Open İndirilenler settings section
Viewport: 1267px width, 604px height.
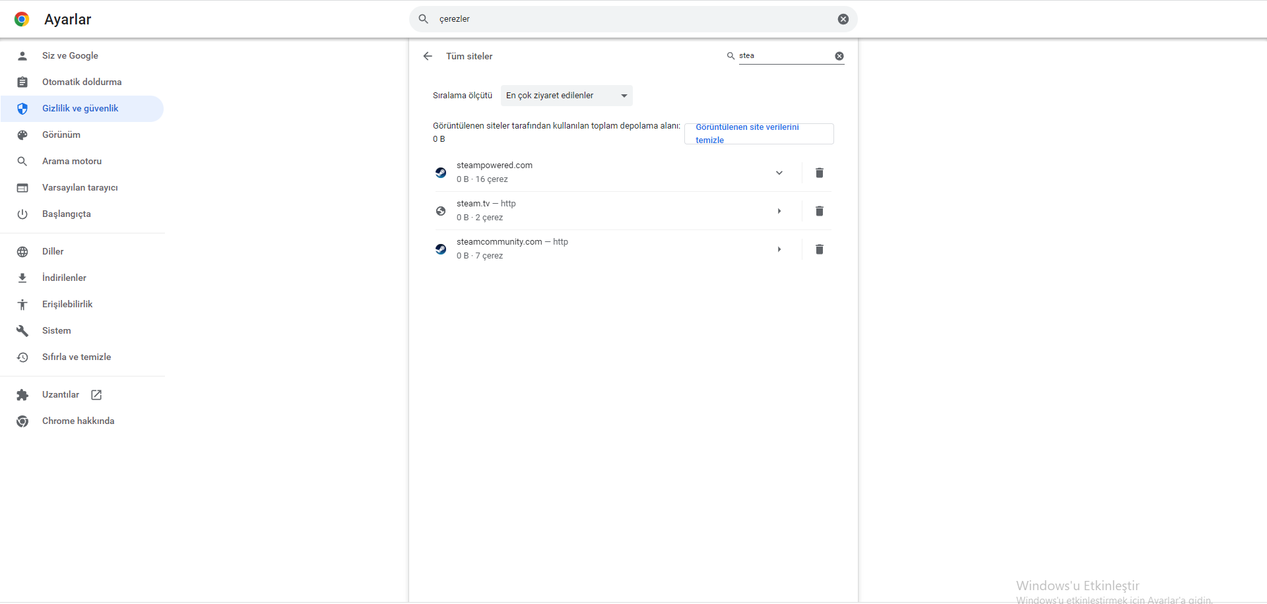tap(82, 278)
